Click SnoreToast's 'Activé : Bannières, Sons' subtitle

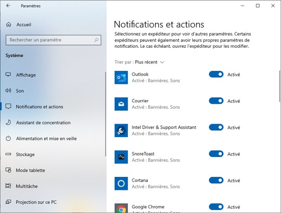156,160
